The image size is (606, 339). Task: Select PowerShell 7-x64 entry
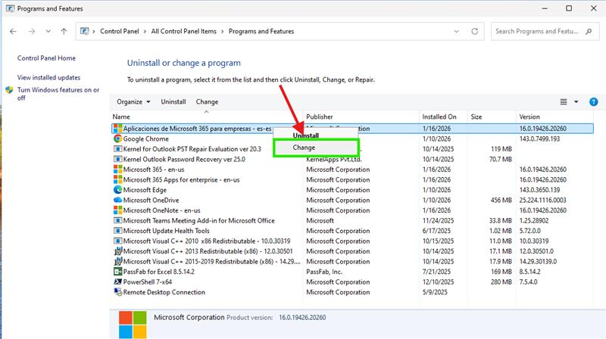point(147,281)
